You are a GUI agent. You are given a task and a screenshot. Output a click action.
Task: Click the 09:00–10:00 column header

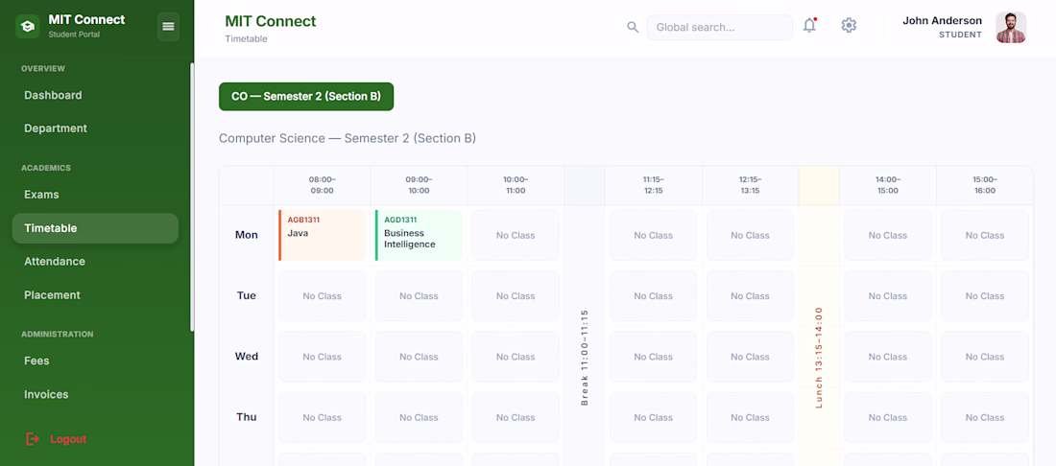(419, 185)
